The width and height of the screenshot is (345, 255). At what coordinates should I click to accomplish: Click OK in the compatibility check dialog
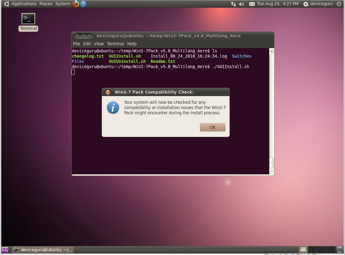[213, 127]
